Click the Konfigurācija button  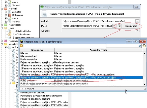tap(131, 26)
